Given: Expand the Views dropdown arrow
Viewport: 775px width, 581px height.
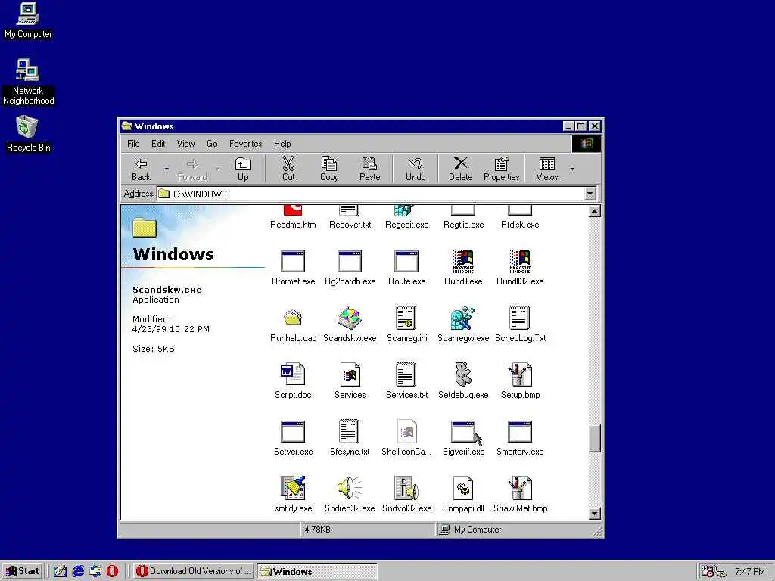Looking at the screenshot, I should [x=572, y=169].
